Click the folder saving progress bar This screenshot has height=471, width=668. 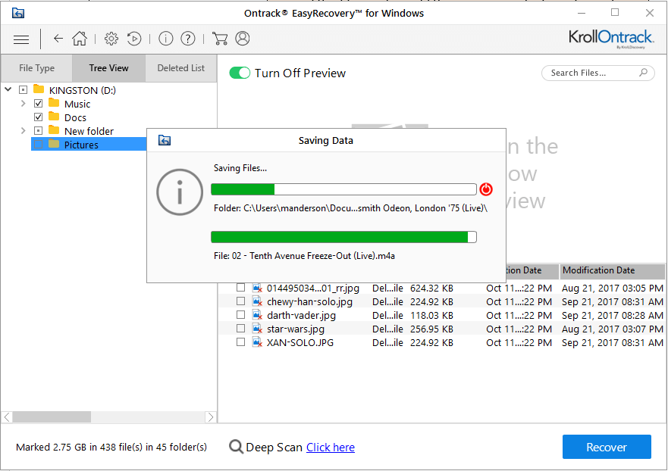pyautogui.click(x=343, y=189)
